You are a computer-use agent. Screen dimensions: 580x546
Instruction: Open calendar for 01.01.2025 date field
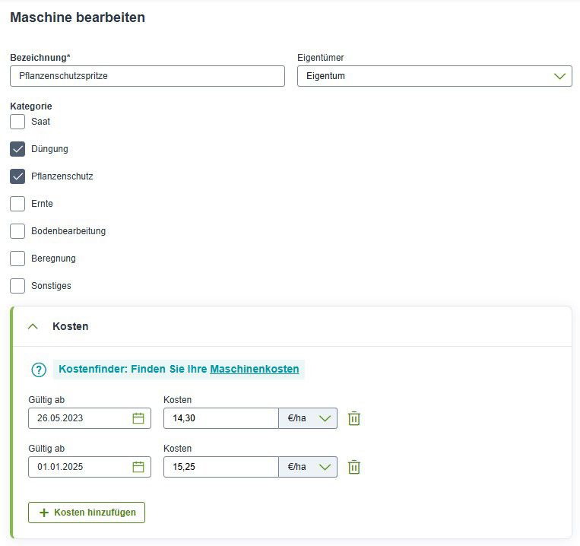point(138,467)
